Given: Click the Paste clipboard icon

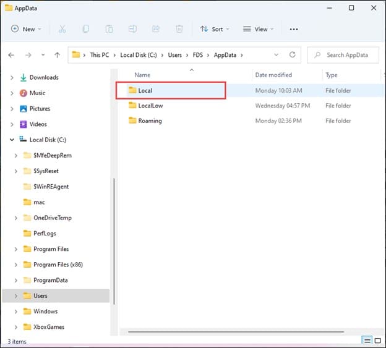Looking at the screenshot, I should 109,29.
